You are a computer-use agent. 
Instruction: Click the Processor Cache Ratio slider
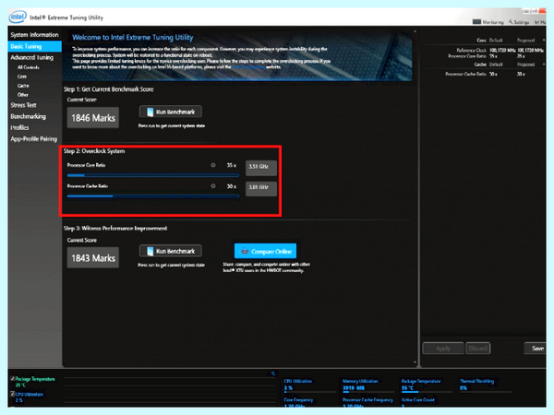click(153, 196)
